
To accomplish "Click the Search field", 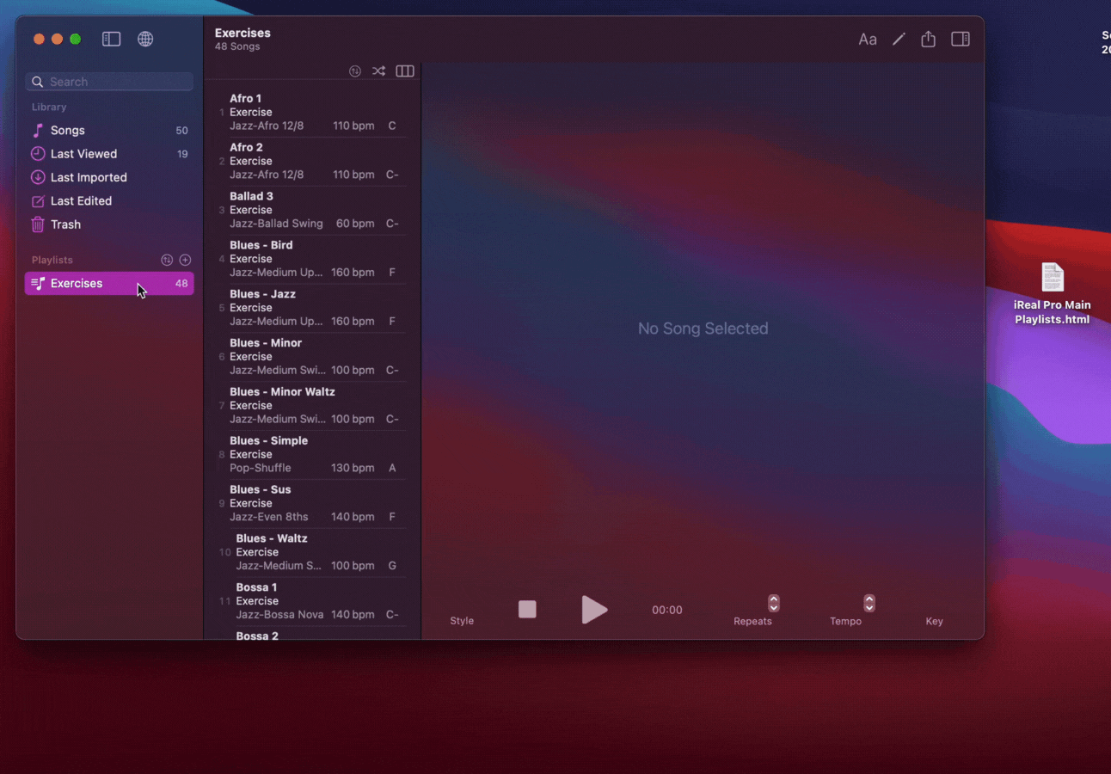I will 109,82.
